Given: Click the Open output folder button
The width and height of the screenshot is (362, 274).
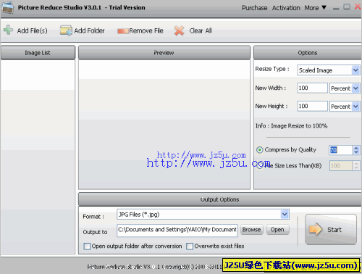Looking at the screenshot, I should click(x=277, y=229).
